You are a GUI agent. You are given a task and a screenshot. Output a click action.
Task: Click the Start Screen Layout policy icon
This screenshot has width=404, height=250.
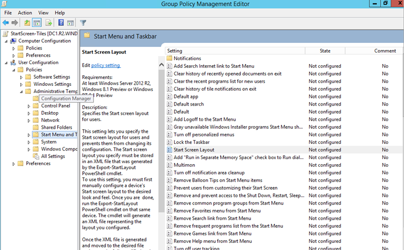tap(169, 149)
